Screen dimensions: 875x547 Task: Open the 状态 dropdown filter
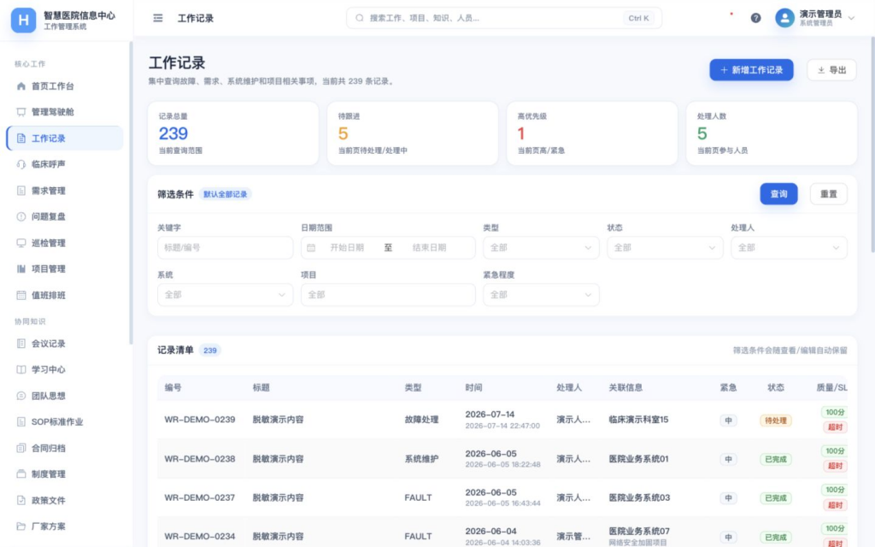665,248
